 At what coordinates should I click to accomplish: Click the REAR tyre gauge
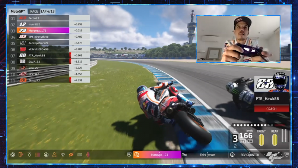[x=275, y=140]
